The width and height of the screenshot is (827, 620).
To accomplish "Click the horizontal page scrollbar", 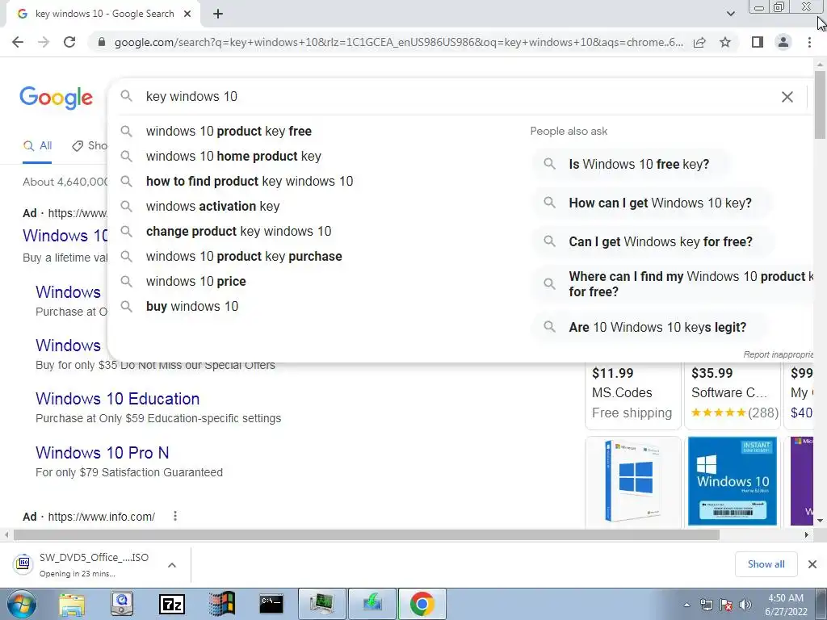I will click(367, 535).
